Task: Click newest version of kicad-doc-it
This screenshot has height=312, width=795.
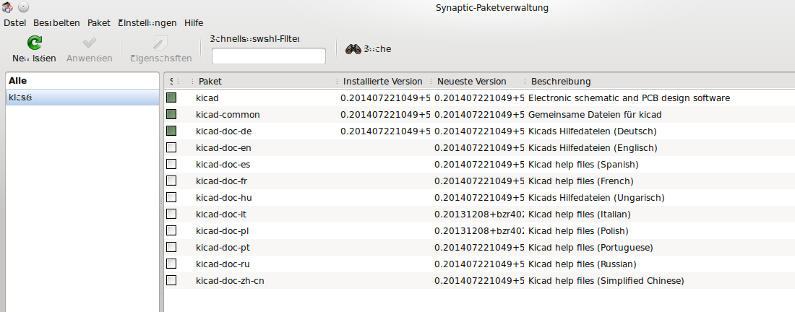Action: click(480, 214)
